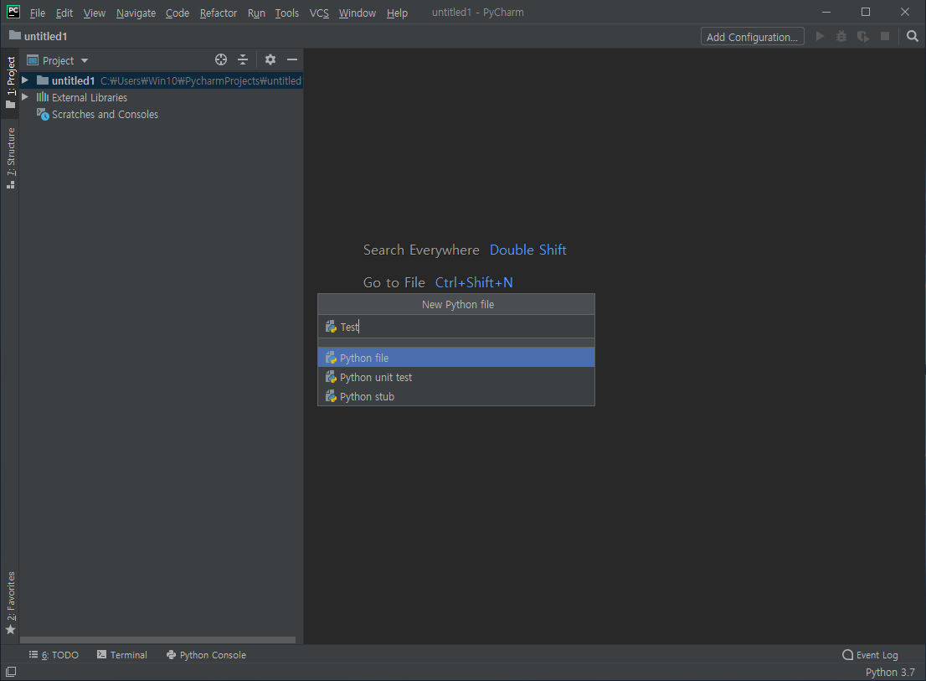
Task: Click the untitled1 breadcrumb in navigation bar
Action: [39, 37]
